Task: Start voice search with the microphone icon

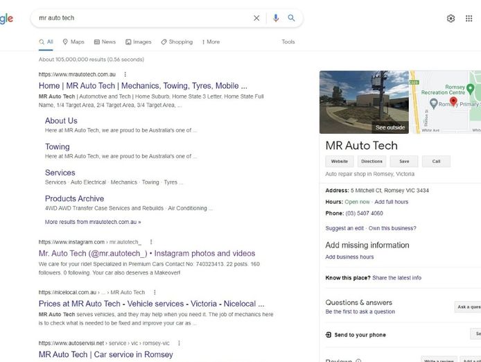Action: point(276,18)
